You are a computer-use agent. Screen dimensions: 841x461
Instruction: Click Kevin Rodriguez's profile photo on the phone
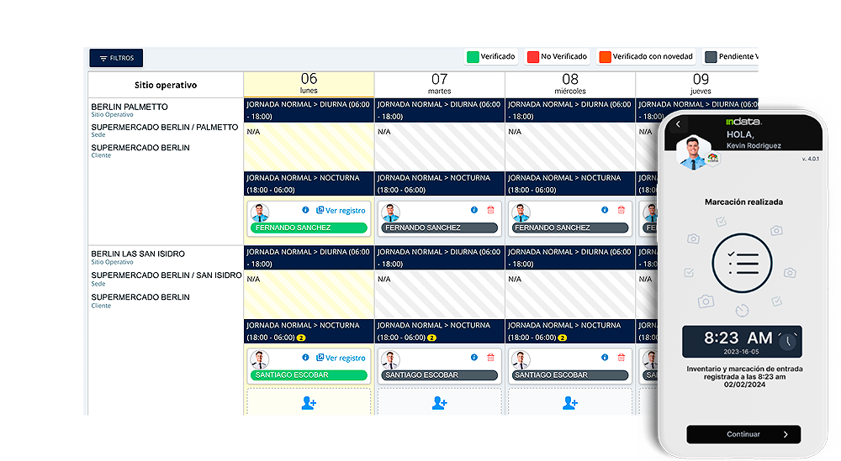point(691,152)
